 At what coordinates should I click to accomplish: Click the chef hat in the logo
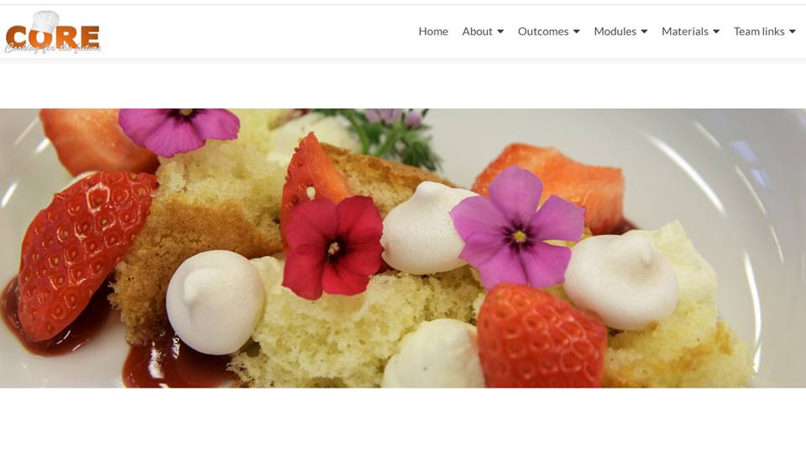click(45, 22)
